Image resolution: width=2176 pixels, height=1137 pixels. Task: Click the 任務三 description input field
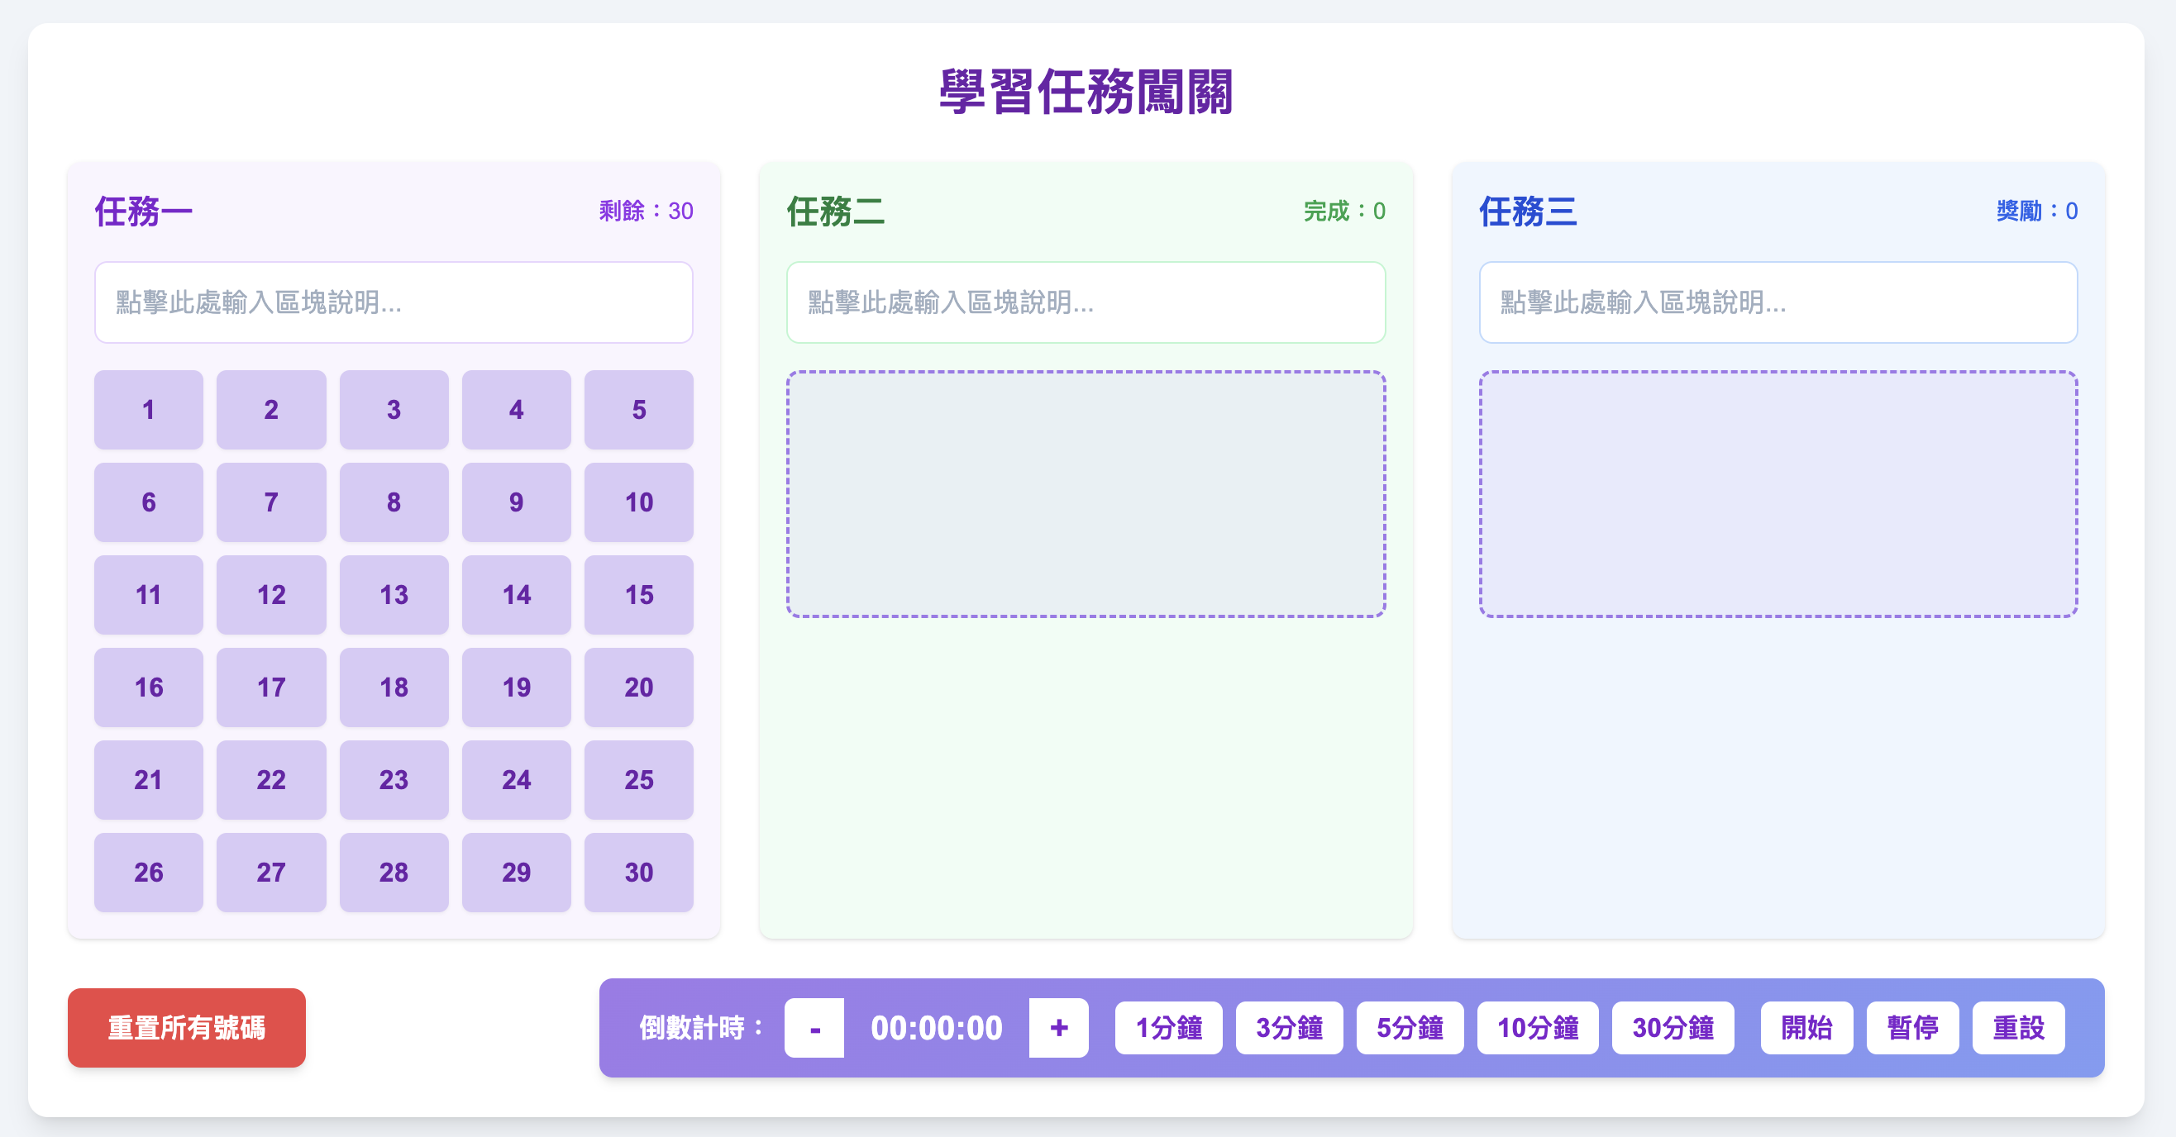[1778, 302]
